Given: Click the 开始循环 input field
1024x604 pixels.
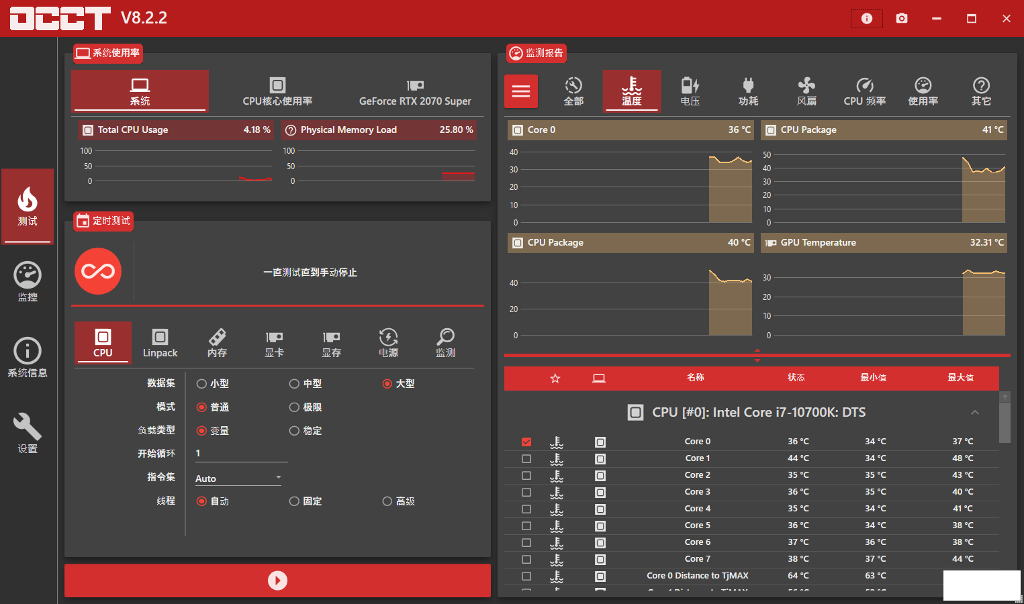Looking at the screenshot, I should [241, 454].
